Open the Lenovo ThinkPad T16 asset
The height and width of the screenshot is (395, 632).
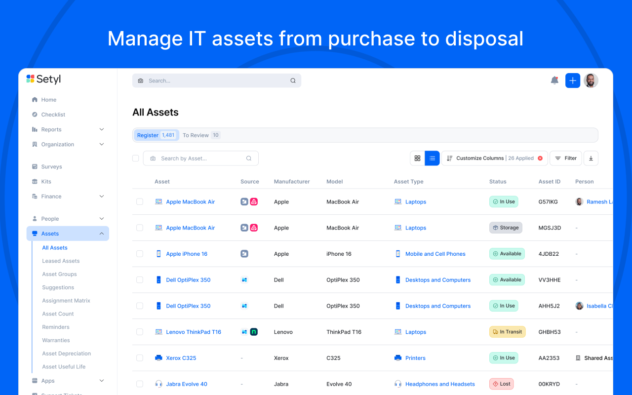[x=193, y=331]
